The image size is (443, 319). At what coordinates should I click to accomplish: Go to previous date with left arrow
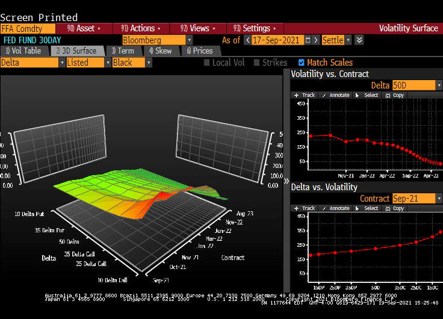click(x=247, y=40)
